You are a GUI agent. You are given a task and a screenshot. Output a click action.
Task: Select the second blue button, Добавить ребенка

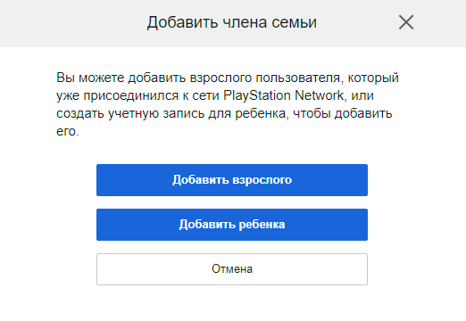click(232, 225)
